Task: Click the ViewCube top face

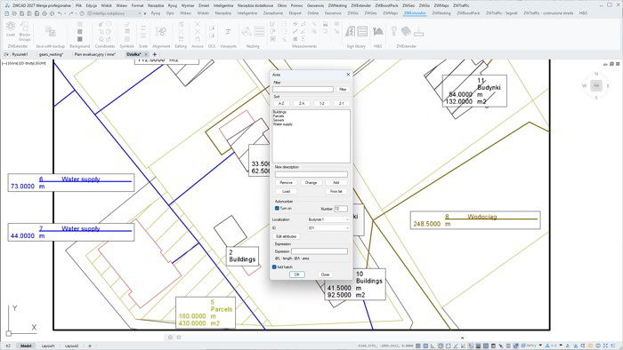Action: (596, 85)
